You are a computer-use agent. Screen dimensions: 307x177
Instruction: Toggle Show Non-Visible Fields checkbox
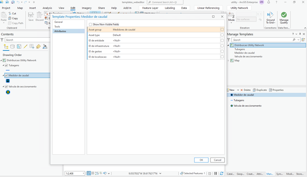(x=90, y=24)
